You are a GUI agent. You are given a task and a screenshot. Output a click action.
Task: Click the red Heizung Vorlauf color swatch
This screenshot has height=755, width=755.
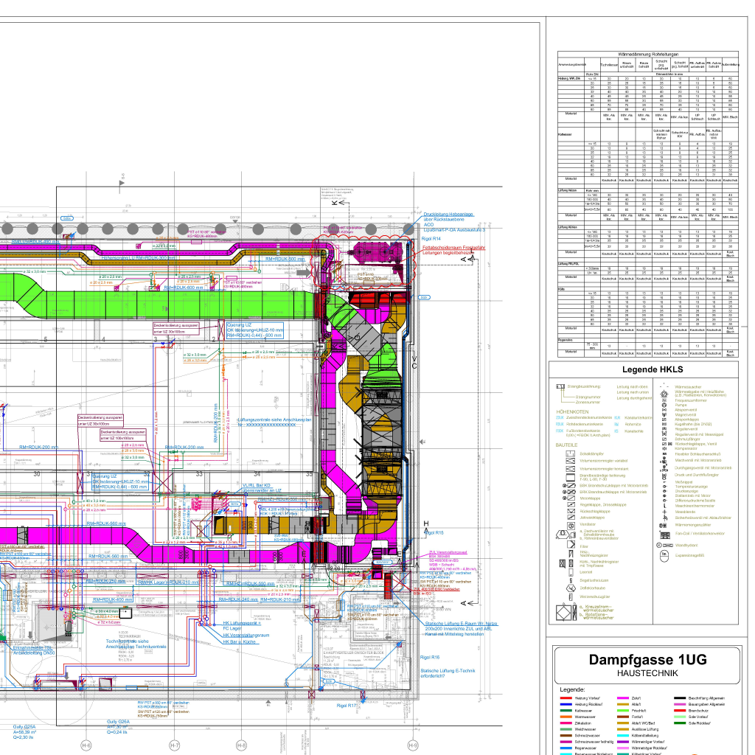566,697
